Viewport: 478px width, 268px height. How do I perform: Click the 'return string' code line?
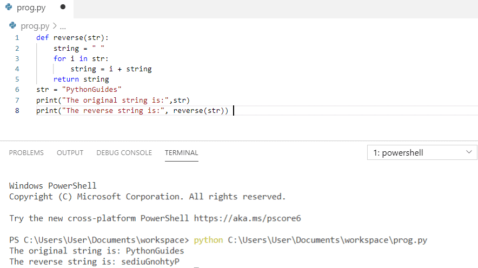coord(81,79)
